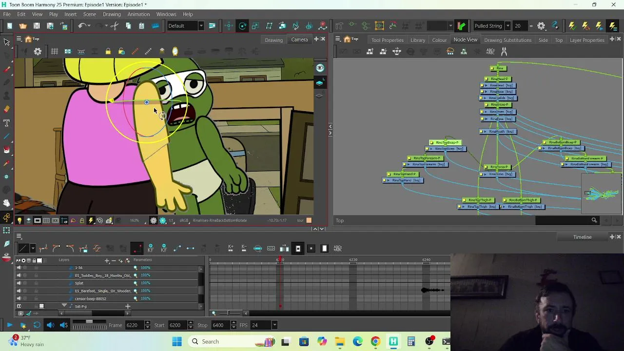Image resolution: width=624 pixels, height=351 pixels.
Task: Click the Paste clipboard icon
Action: 141,26
